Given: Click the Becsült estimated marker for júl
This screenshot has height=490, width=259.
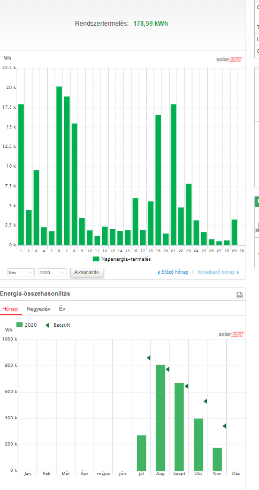Looking at the screenshot, I should tap(149, 358).
